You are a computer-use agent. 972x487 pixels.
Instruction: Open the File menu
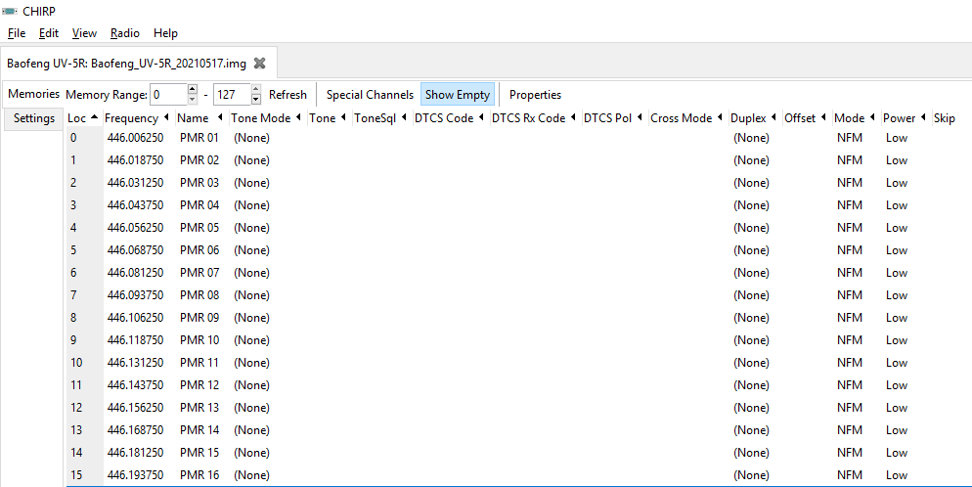pyautogui.click(x=17, y=33)
